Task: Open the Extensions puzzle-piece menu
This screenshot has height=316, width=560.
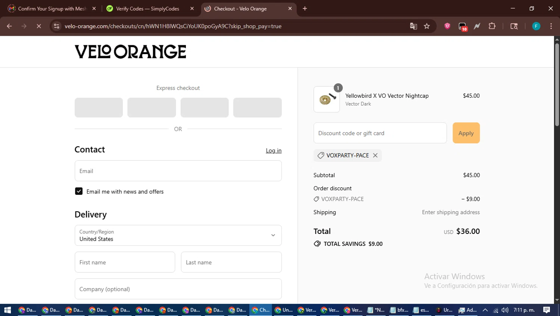Action: tap(492, 26)
